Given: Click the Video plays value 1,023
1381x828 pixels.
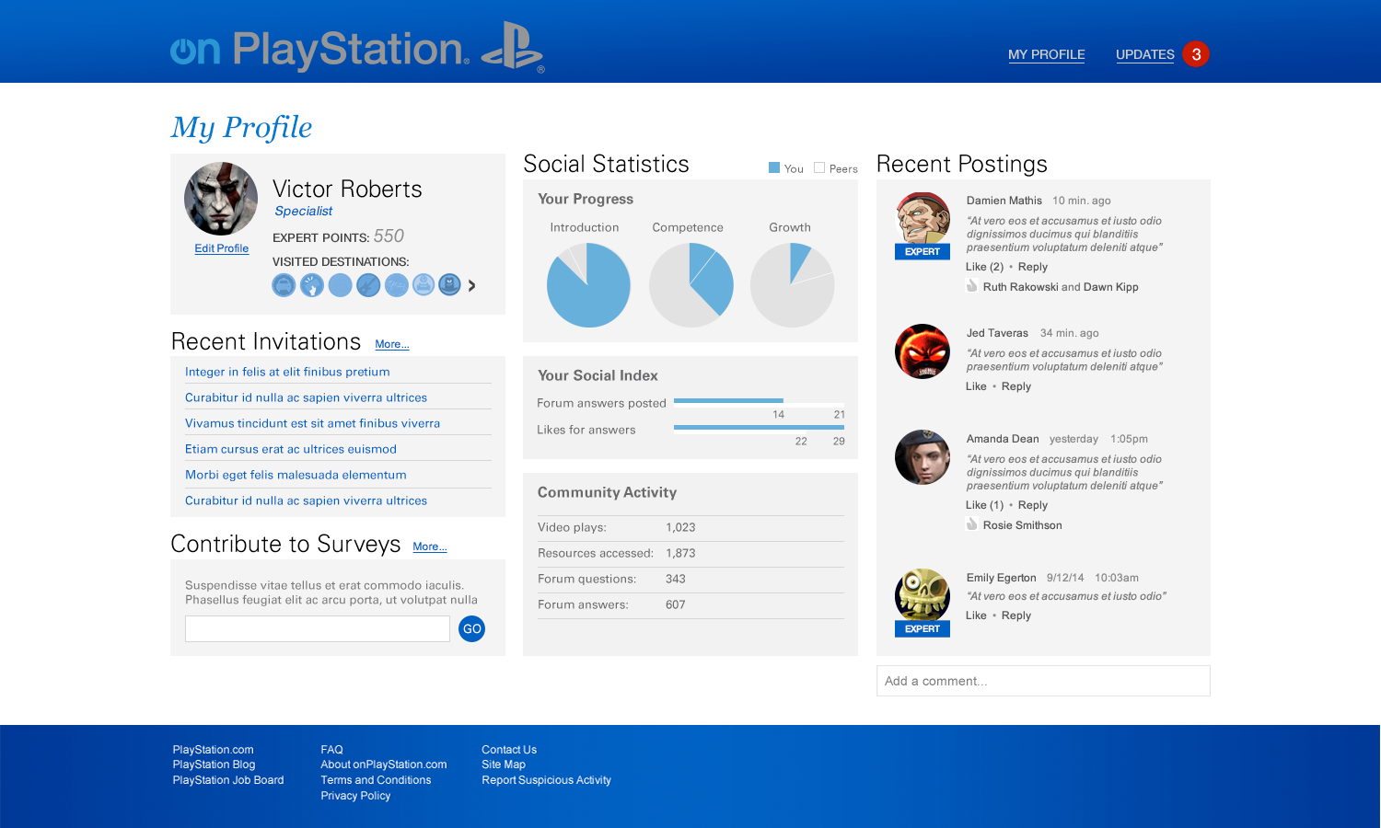Looking at the screenshot, I should (x=680, y=527).
